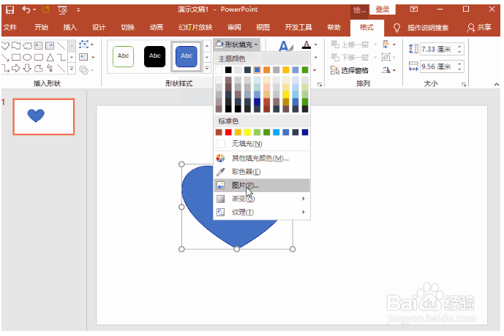Select the text box shape icon

[39, 45]
